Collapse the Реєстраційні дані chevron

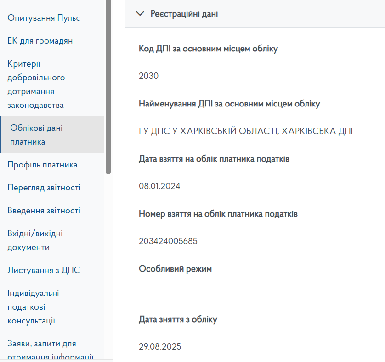[140, 14]
